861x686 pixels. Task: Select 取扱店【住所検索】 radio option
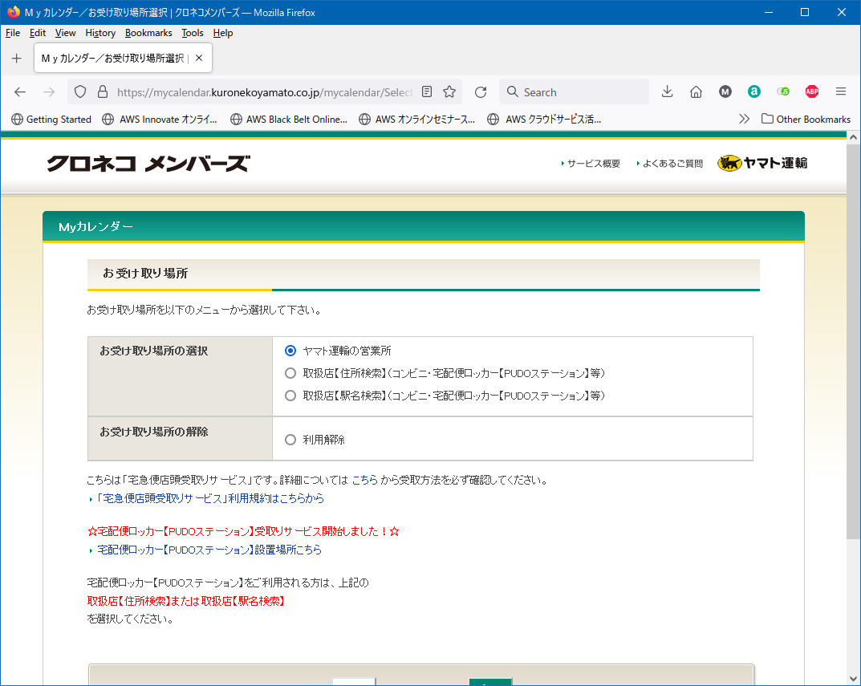(290, 373)
